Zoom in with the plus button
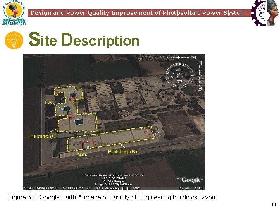This screenshot has width=279, height=209. [200, 63]
